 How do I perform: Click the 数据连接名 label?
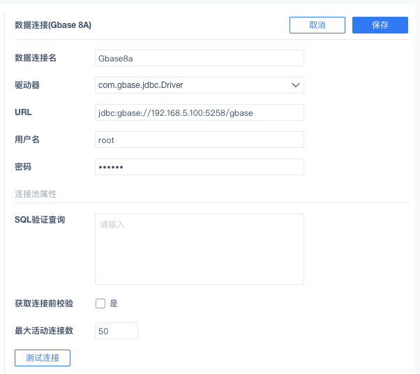point(36,58)
